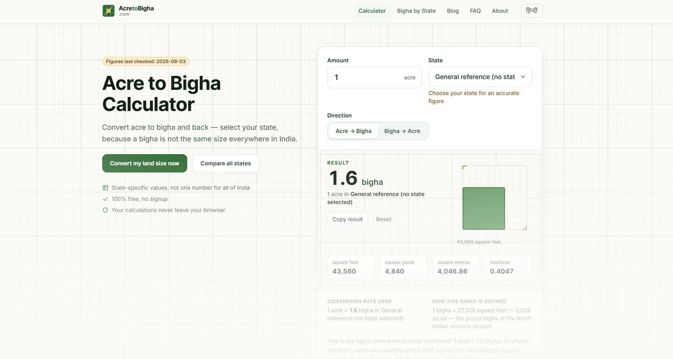Click 'State-specific values, not one number' text

(x=180, y=188)
